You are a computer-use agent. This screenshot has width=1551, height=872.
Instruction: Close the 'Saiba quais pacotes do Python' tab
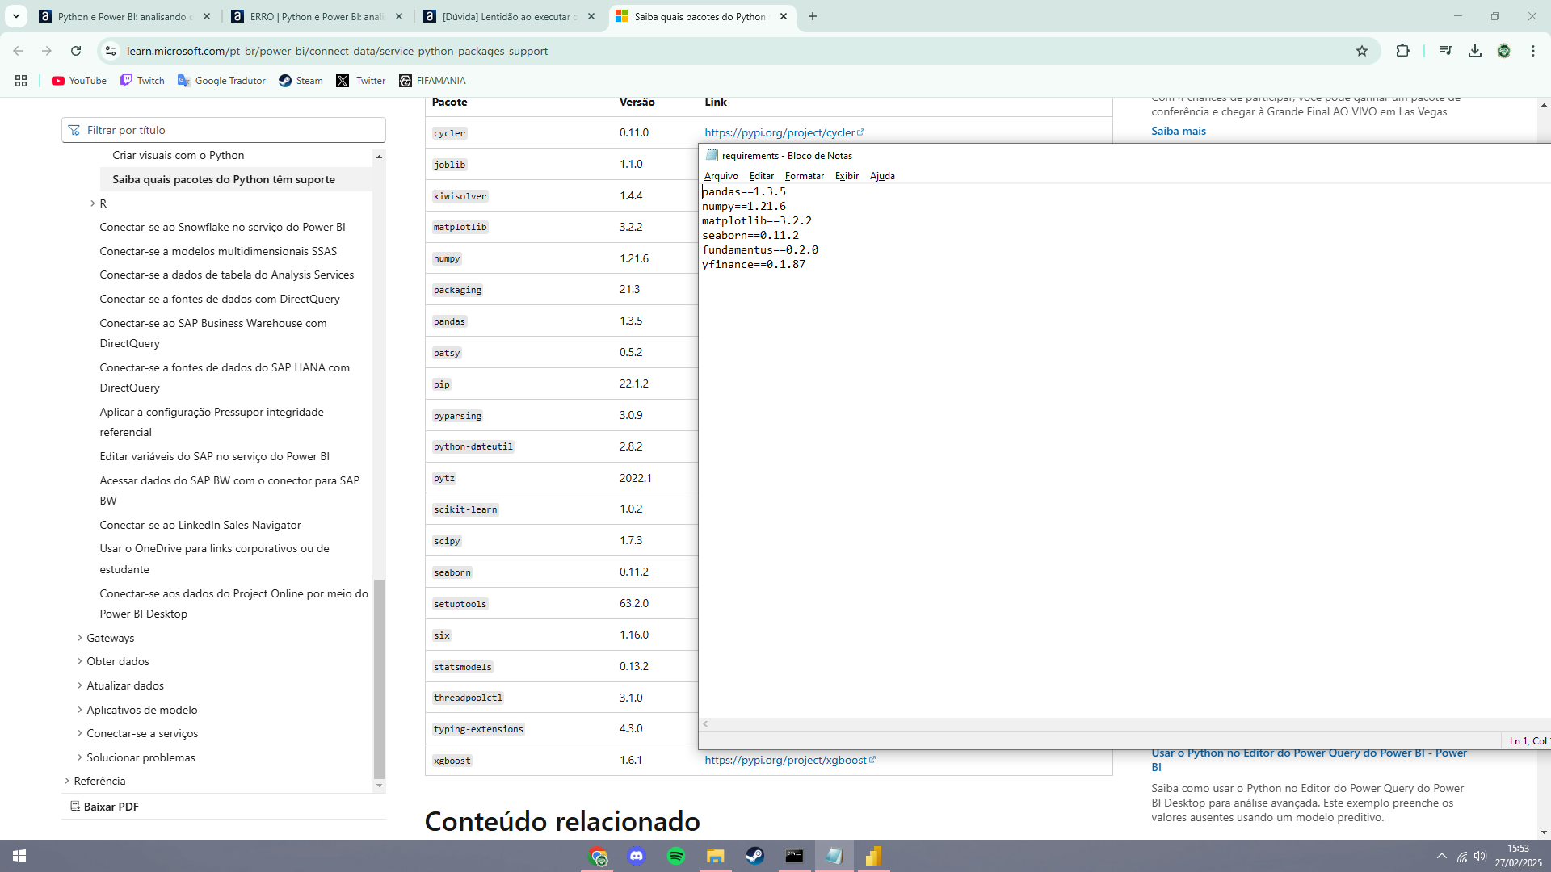tap(784, 16)
